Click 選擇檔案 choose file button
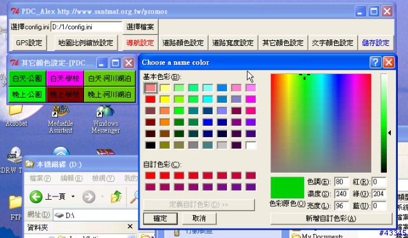Image resolution: width=408 pixels, height=238 pixels. pos(140,27)
